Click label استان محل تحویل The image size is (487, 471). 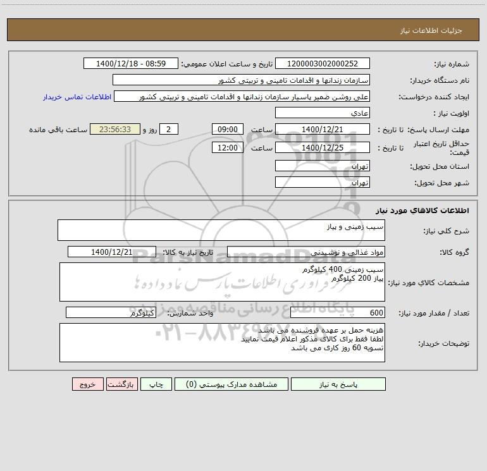[x=440, y=166]
